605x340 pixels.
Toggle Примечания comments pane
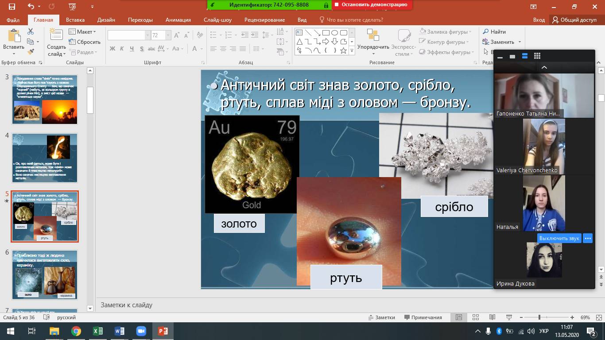point(423,317)
